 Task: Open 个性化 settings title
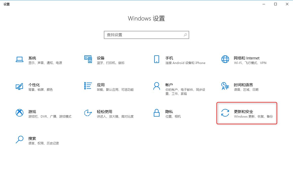34,85
